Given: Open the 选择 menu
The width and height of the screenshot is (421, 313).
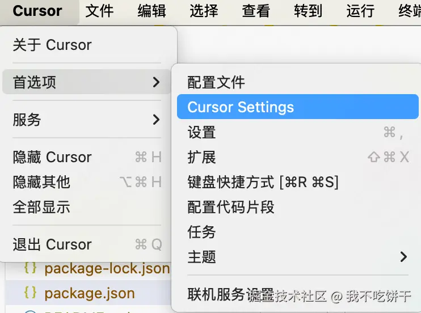Looking at the screenshot, I should [x=204, y=11].
